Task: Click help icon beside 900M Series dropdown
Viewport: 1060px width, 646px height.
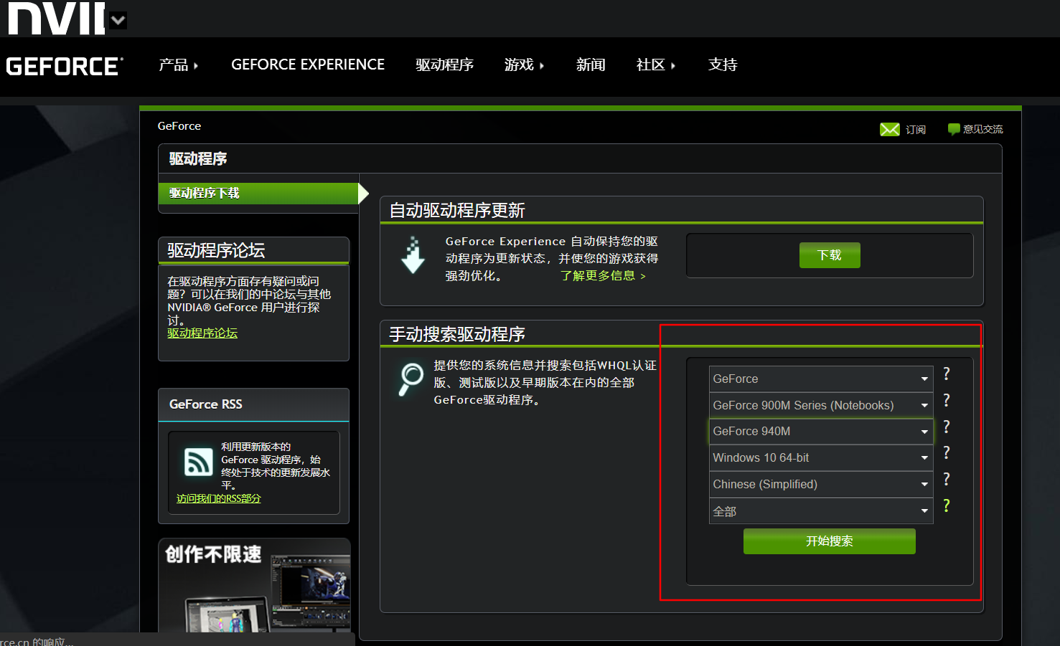Action: click(x=947, y=400)
